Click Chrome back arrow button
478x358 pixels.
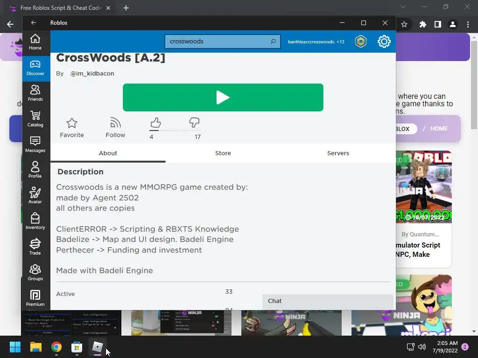10,24
